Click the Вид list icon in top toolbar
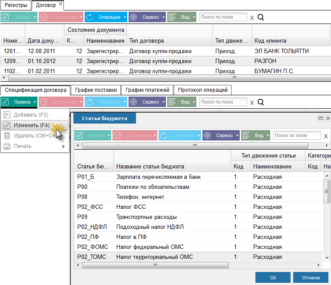The width and height of the screenshot is (331, 285). tap(172, 17)
